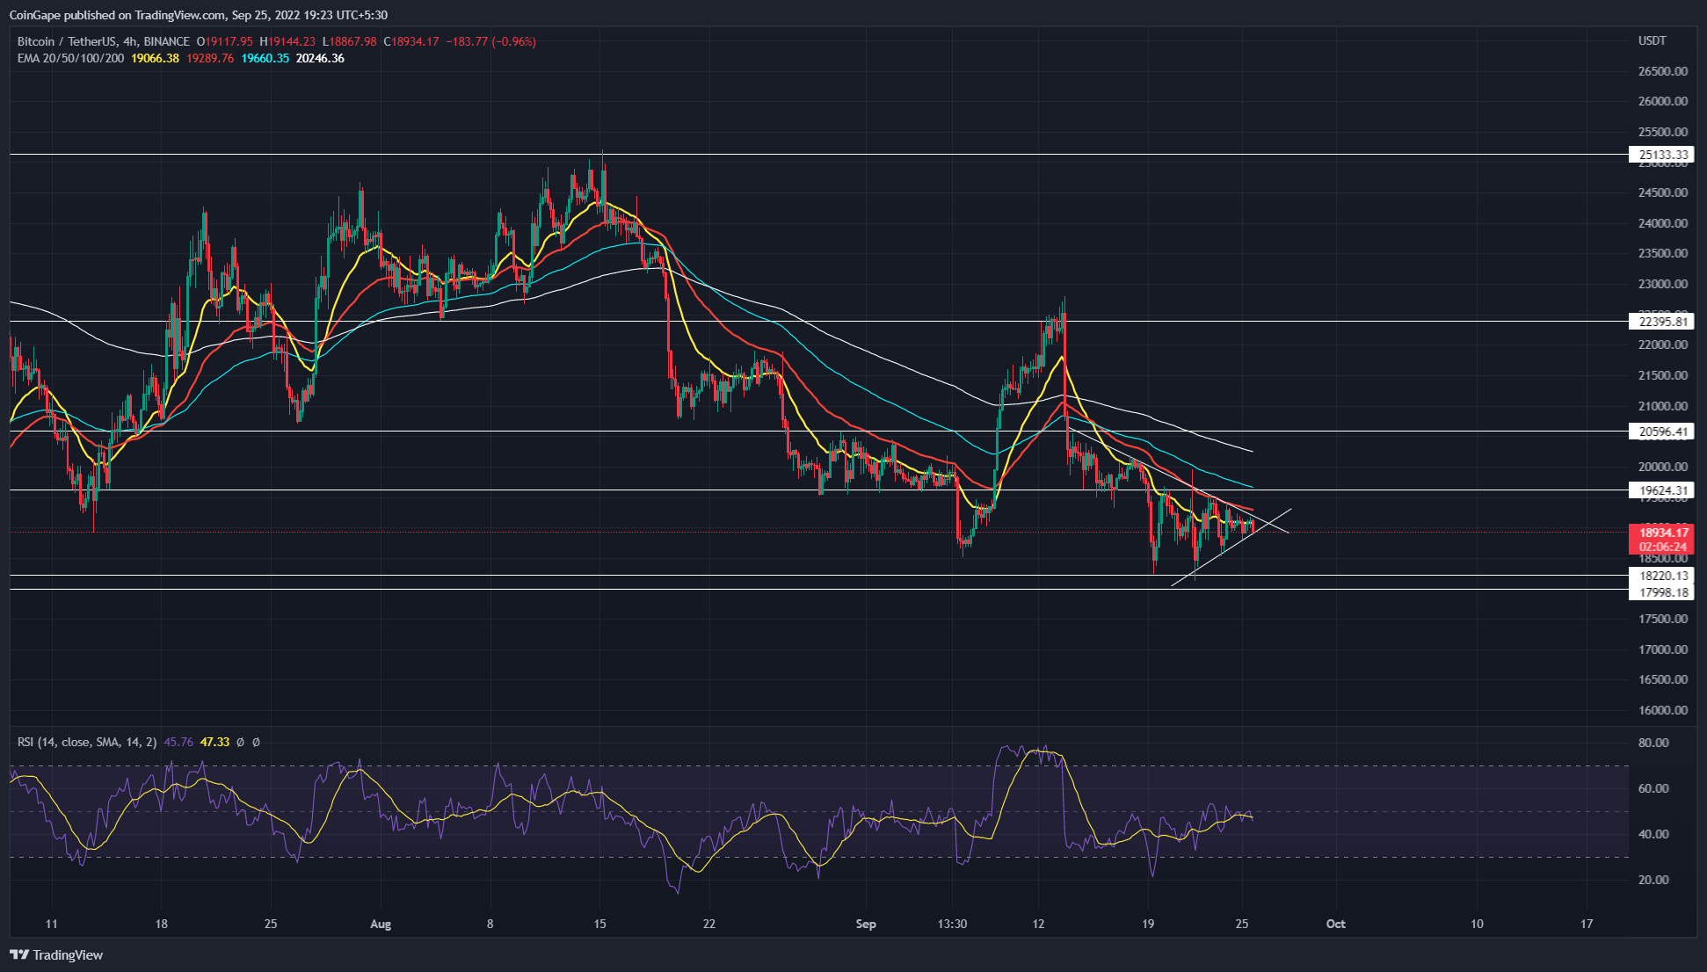Screen dimensions: 1707x972
Task: Open the RSI (14, close, SMA) legend
Action: [86, 743]
